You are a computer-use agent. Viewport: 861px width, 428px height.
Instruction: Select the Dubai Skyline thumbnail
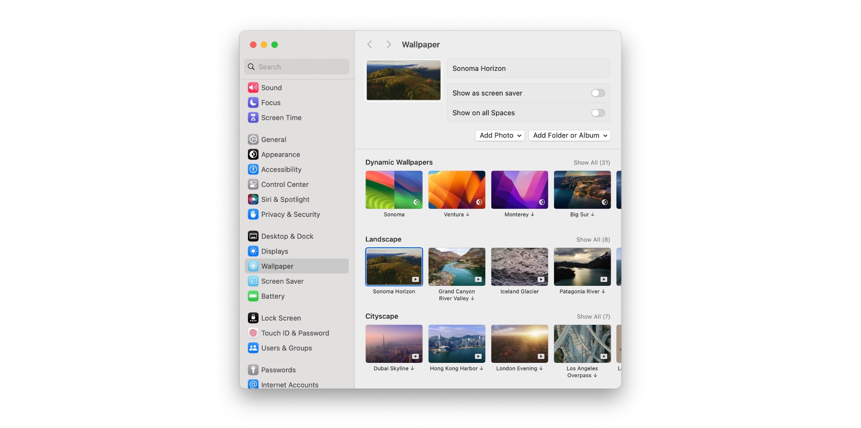(394, 344)
